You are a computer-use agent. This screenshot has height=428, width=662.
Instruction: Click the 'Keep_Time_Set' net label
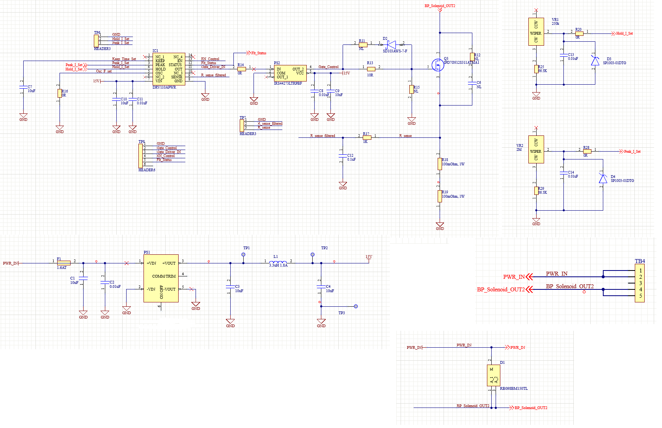124,59
